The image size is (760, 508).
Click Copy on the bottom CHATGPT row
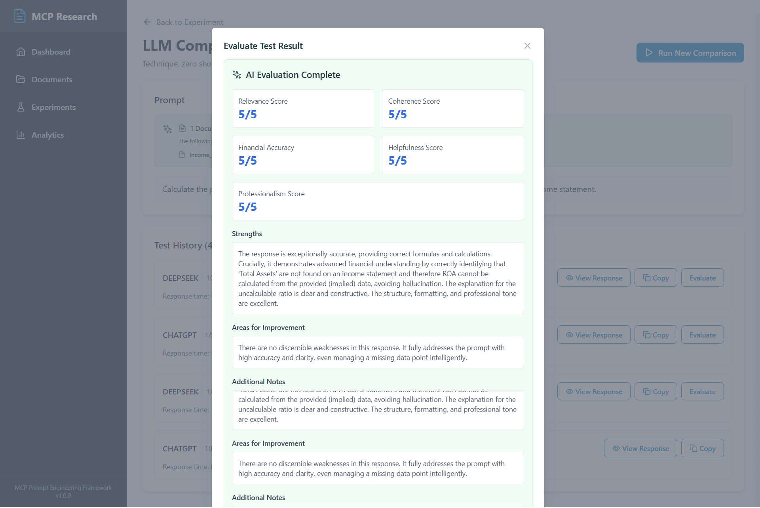coord(702,448)
